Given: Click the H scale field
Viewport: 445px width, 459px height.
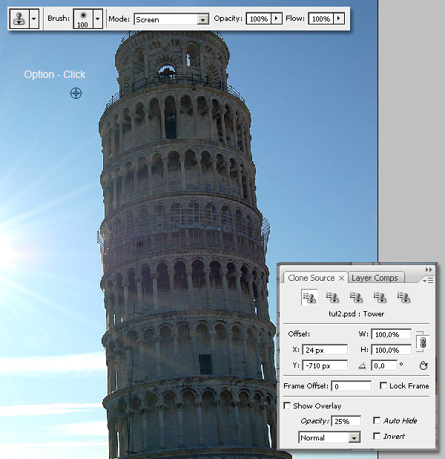Looking at the screenshot, I should coord(391,350).
